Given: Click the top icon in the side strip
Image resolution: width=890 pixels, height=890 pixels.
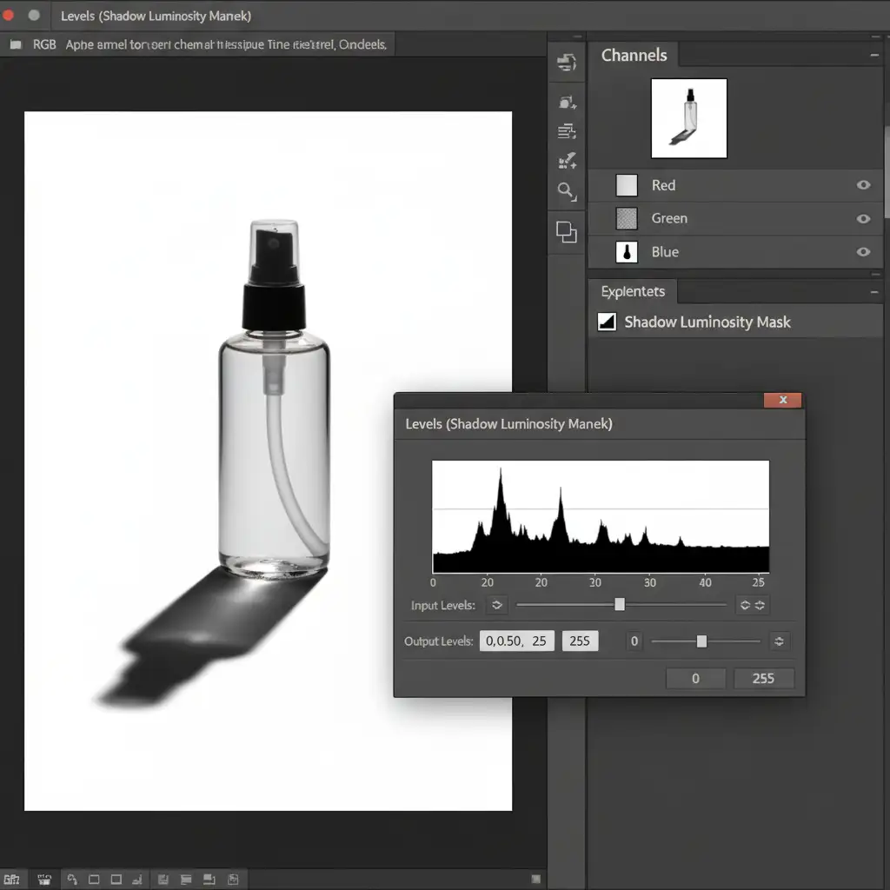Looking at the screenshot, I should (567, 63).
